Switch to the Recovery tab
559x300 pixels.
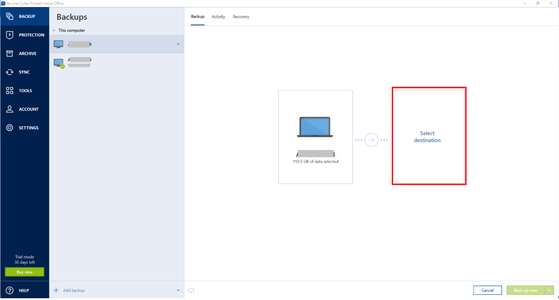(241, 17)
